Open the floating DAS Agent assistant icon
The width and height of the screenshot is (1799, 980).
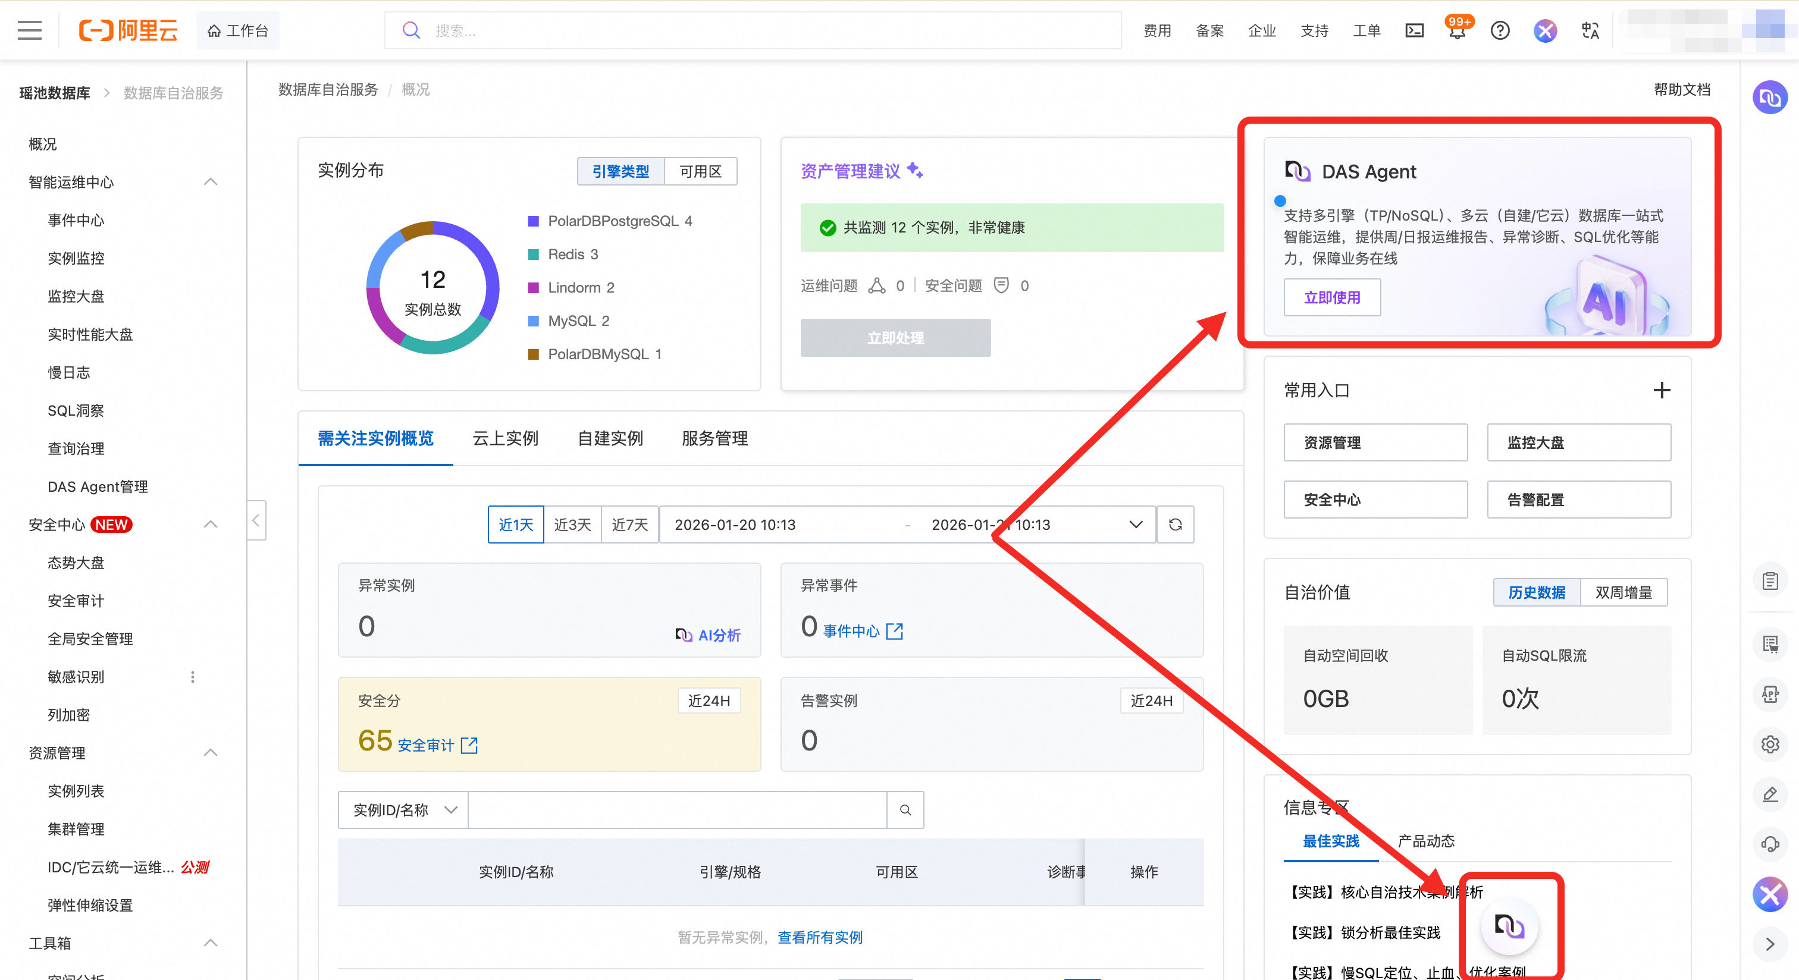point(1509,926)
